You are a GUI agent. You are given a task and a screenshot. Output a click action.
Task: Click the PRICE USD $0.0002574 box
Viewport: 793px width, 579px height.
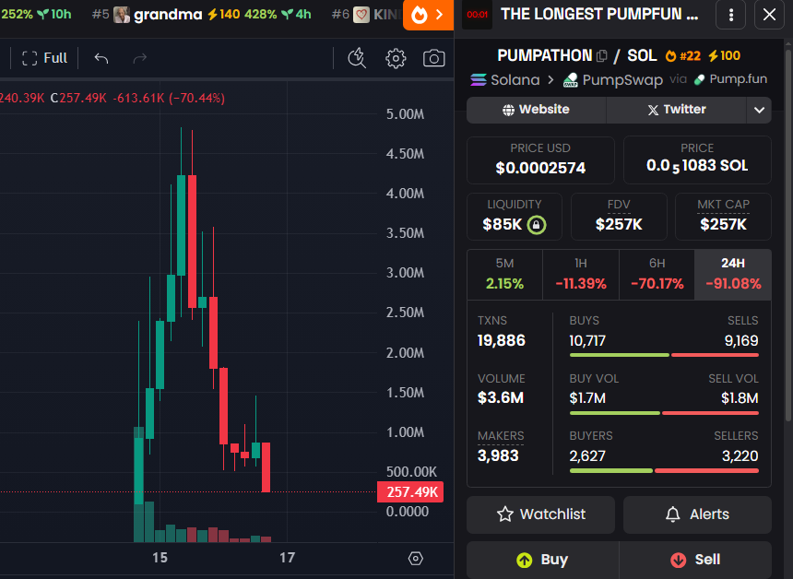coord(540,160)
